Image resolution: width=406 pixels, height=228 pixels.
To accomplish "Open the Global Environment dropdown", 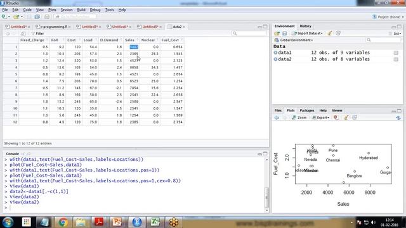I will (294, 40).
